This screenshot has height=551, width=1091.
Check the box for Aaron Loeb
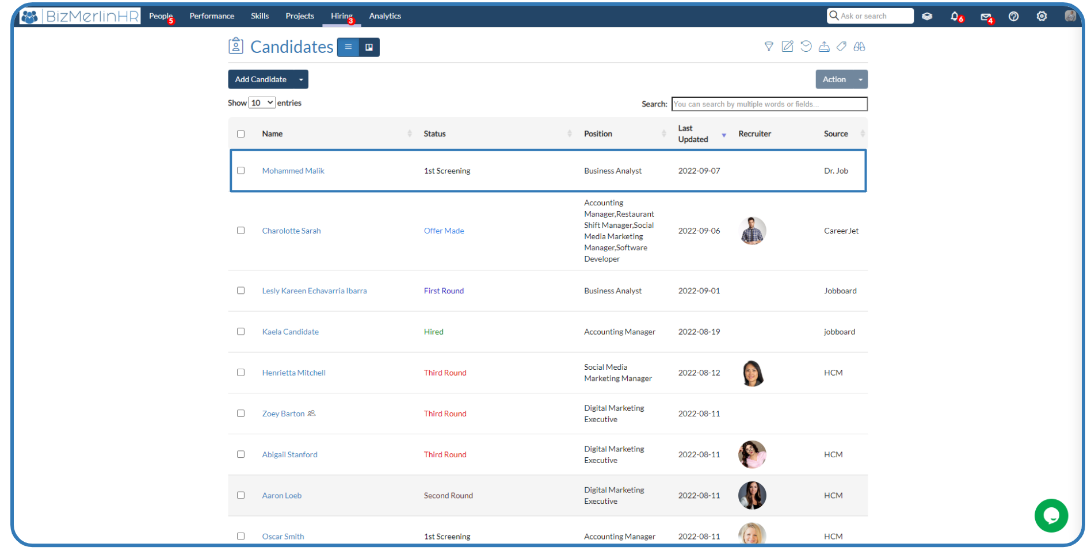click(241, 495)
